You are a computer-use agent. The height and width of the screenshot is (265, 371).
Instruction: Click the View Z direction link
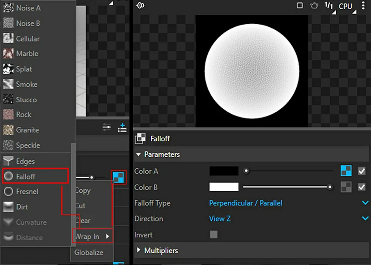221,218
